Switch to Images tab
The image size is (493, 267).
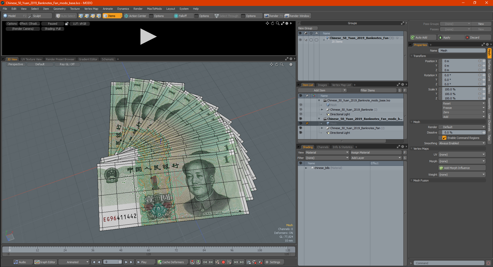(x=322, y=85)
